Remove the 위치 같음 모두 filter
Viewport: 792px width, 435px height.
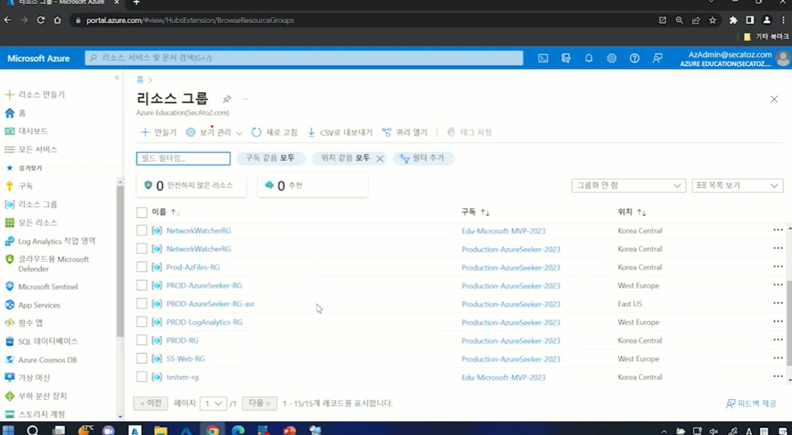pos(379,159)
